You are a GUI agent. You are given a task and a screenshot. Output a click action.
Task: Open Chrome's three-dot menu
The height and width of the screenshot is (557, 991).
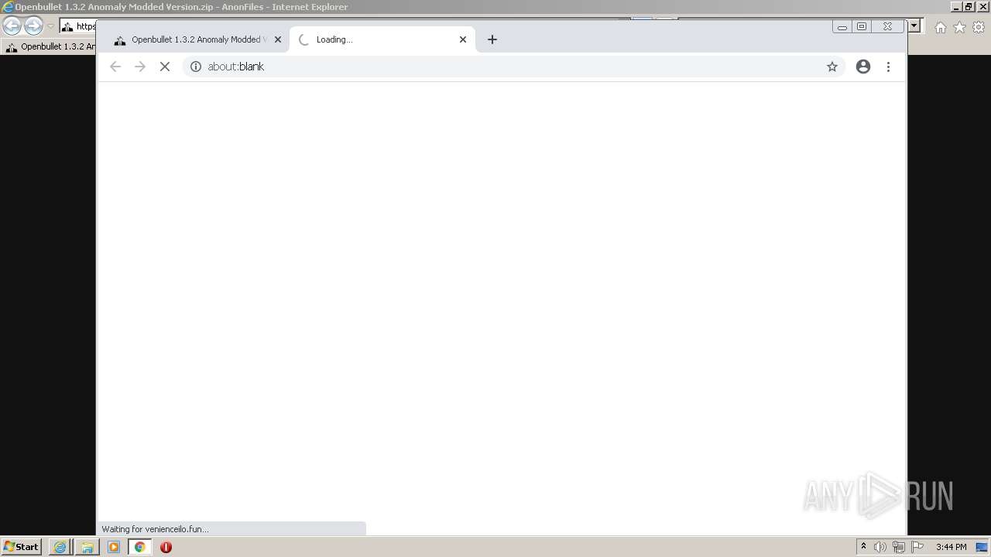[888, 67]
